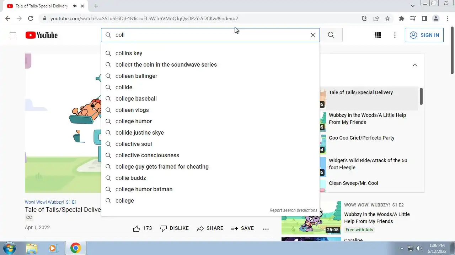Screen dimensions: 455x255
Task: Open more actions ellipsis below video
Action: pos(266,229)
